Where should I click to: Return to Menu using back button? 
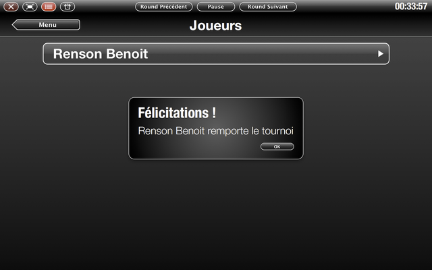point(46,25)
